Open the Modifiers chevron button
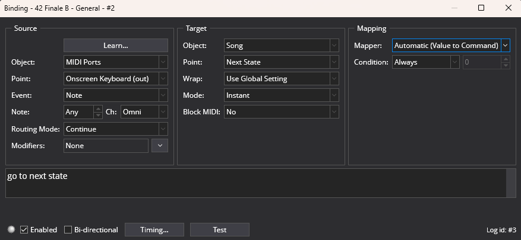Viewport: 521px width, 240px height. pyautogui.click(x=160, y=146)
